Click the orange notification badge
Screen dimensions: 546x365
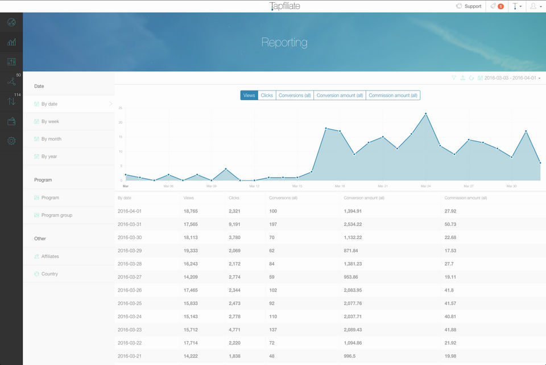tap(500, 6)
